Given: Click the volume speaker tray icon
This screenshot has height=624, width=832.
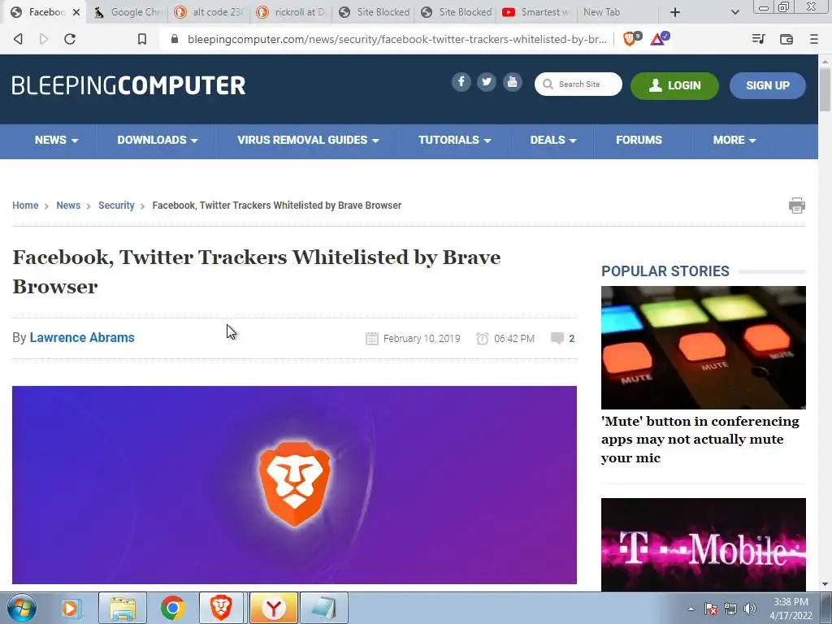Looking at the screenshot, I should [x=750, y=609].
